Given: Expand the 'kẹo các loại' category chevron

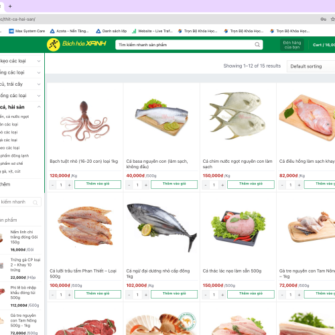Looking at the screenshot, I should tap(39, 61).
